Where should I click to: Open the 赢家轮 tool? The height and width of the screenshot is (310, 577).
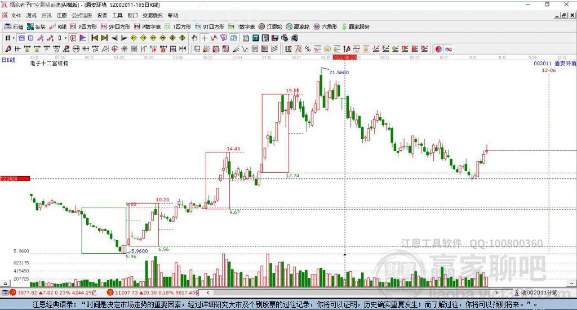(x=298, y=27)
